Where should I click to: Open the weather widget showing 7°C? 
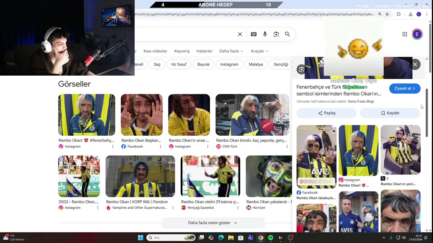pos(14,238)
